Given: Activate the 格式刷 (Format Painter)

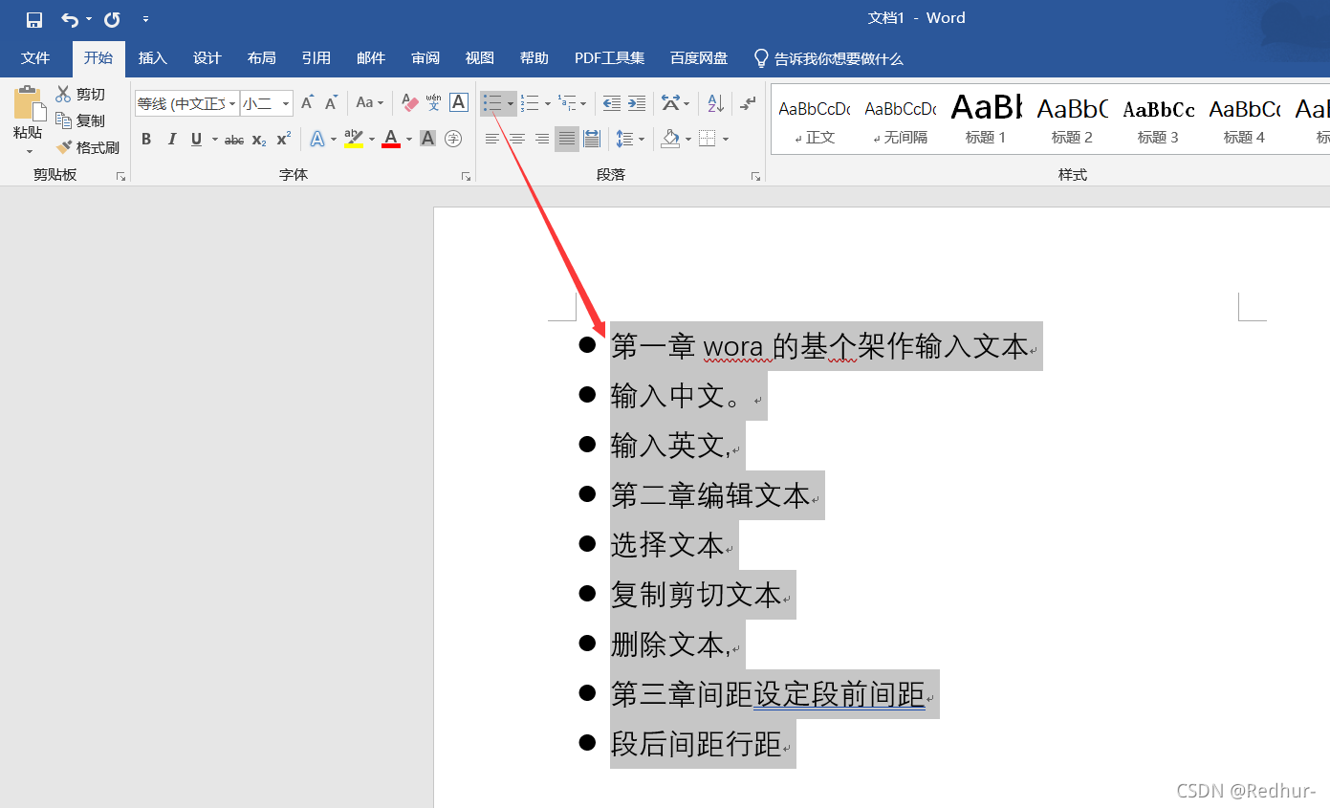Looking at the screenshot, I should [x=89, y=146].
